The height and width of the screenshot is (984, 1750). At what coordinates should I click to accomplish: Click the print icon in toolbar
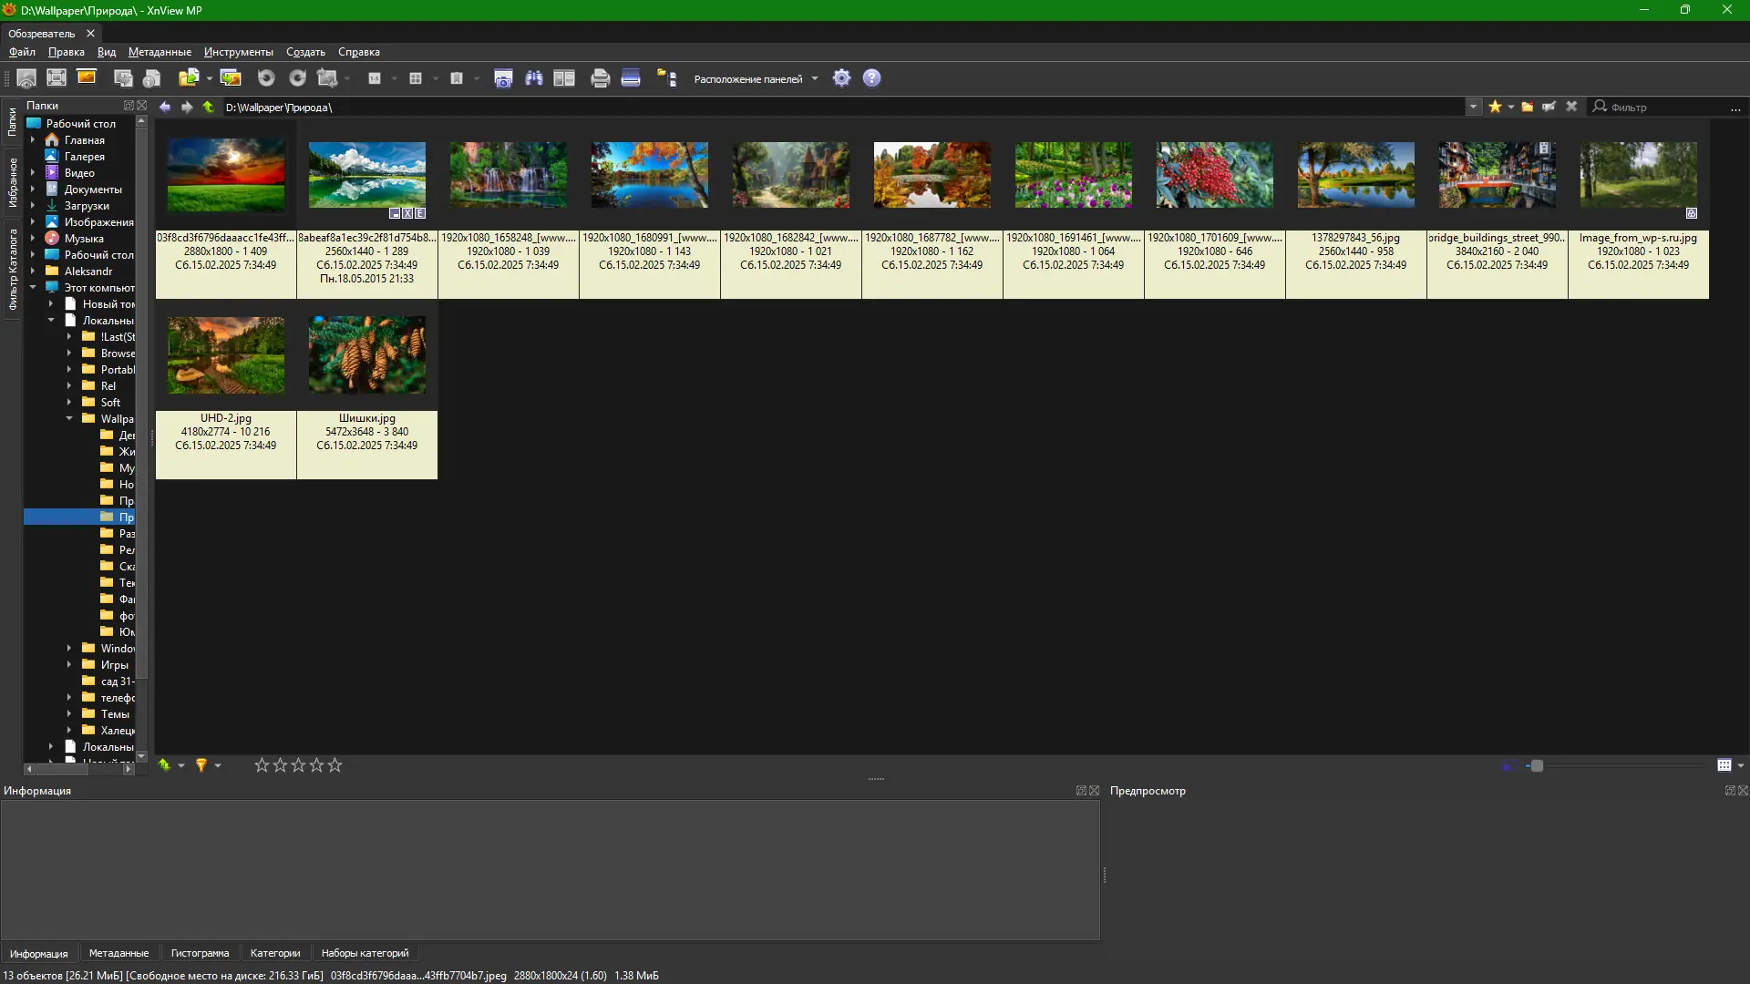[x=600, y=78]
